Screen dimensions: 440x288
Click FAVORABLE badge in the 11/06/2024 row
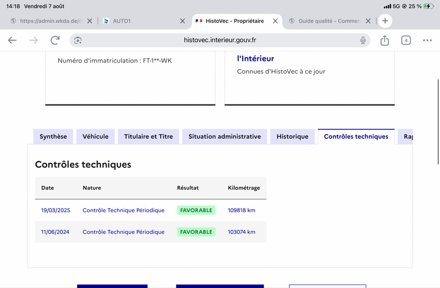tap(196, 231)
